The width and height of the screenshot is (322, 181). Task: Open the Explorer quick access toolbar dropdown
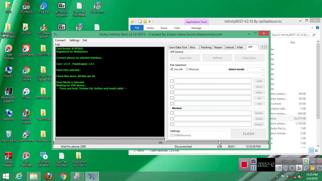coord(149,21)
